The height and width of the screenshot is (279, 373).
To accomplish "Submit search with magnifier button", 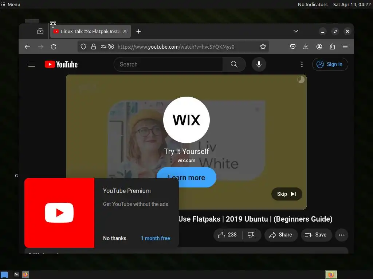I will click(234, 64).
